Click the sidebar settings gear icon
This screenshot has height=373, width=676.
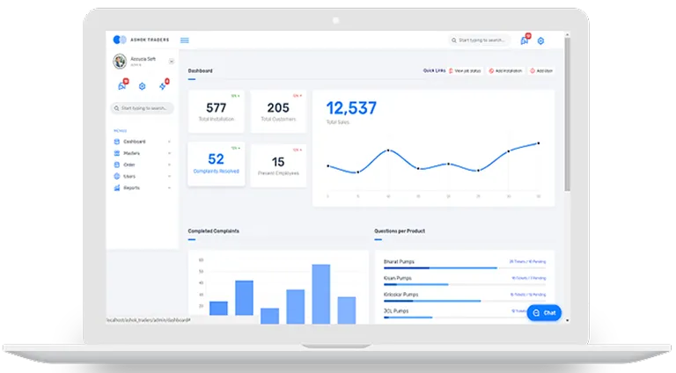coord(143,86)
